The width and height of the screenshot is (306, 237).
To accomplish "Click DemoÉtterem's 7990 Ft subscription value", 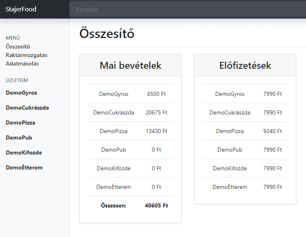I will pos(272,187).
